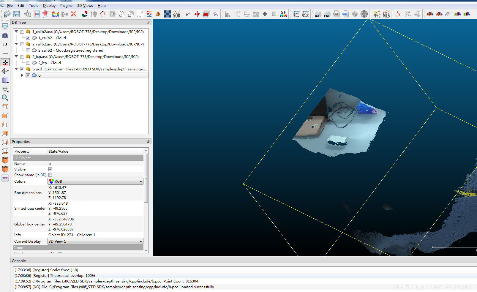Open the Plugins menu

pos(66,6)
